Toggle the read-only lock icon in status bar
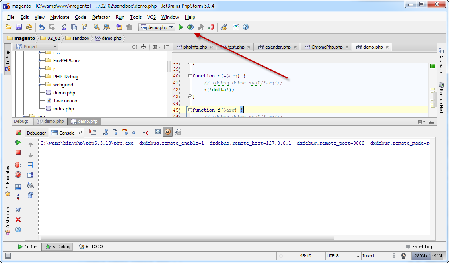The width and height of the screenshot is (449, 263). [x=394, y=255]
